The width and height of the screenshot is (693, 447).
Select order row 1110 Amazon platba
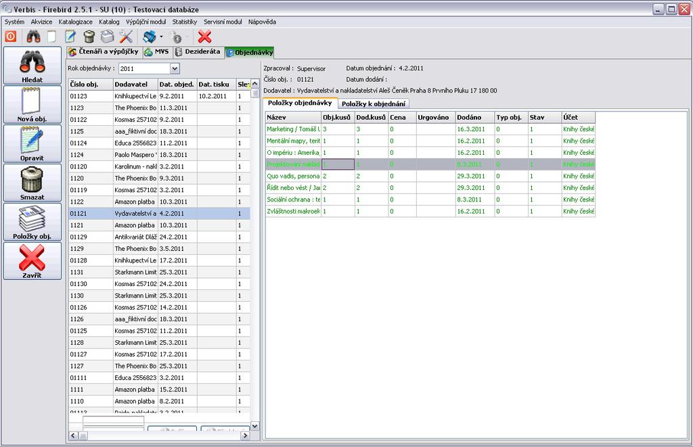pos(159,402)
